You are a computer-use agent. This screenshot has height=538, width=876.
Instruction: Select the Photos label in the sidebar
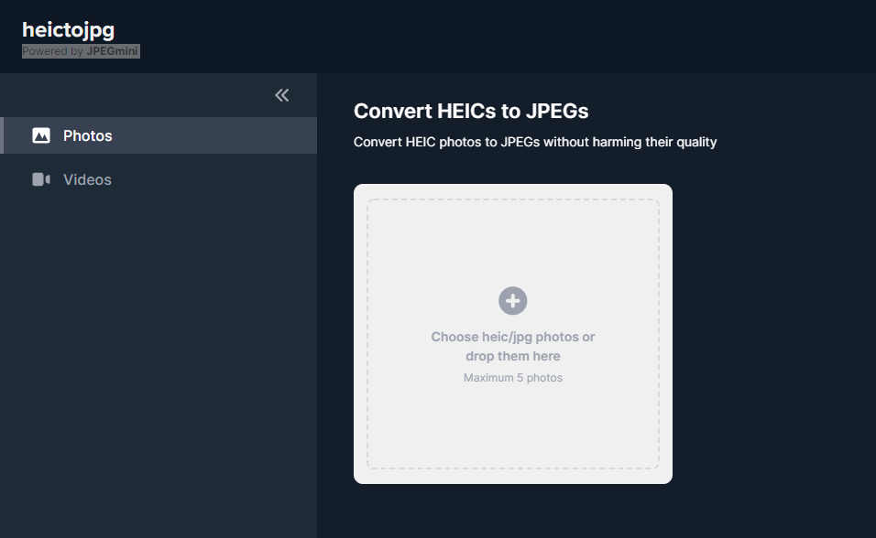88,135
